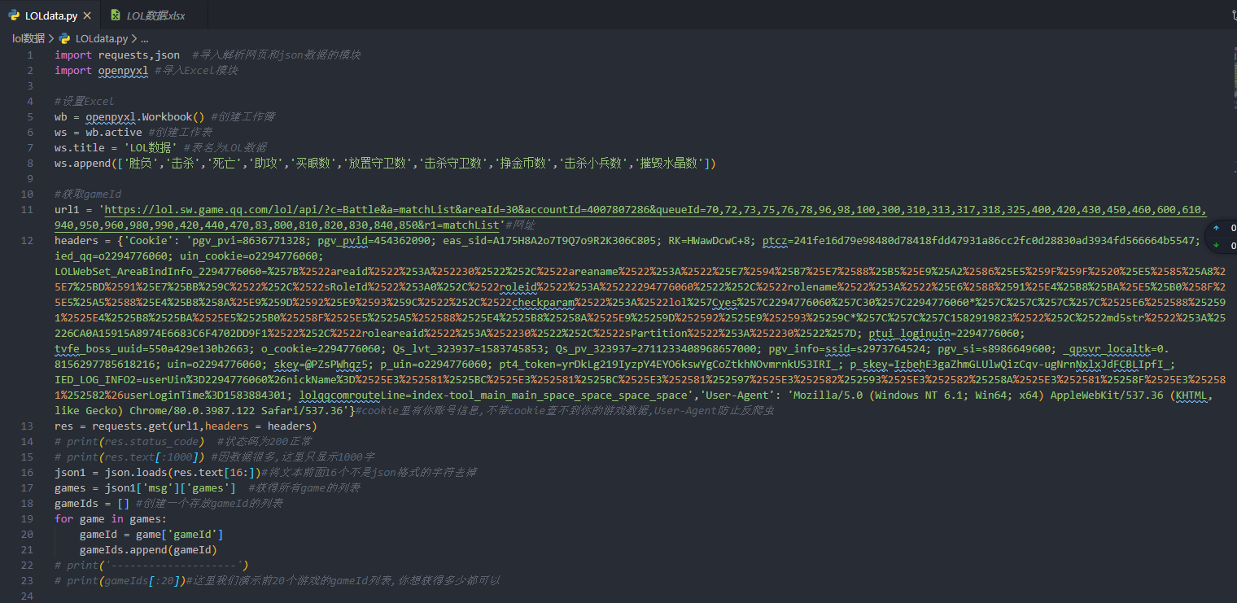Open the lol数据 breadcrumb folder
The height and width of the screenshot is (603, 1237).
(28, 38)
